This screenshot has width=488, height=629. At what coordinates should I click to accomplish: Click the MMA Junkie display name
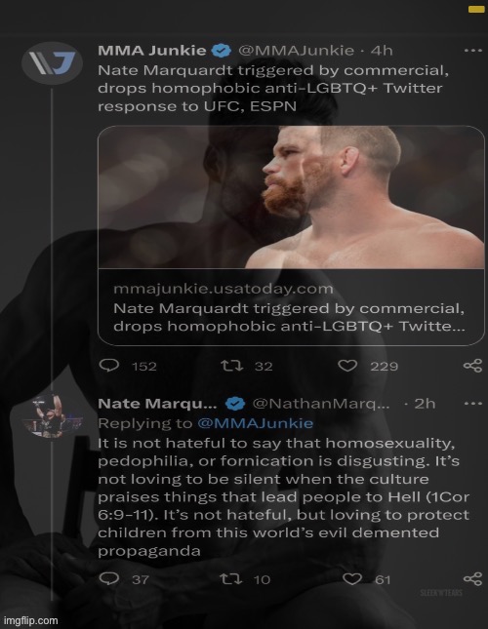pyautogui.click(x=152, y=51)
